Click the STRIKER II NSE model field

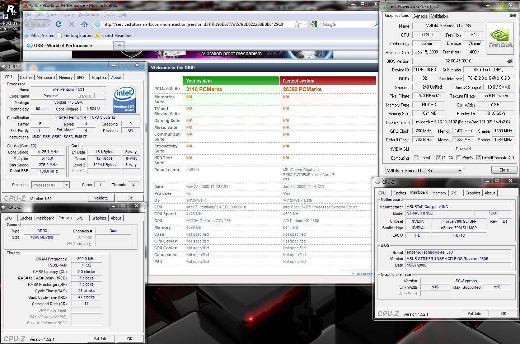[439, 213]
